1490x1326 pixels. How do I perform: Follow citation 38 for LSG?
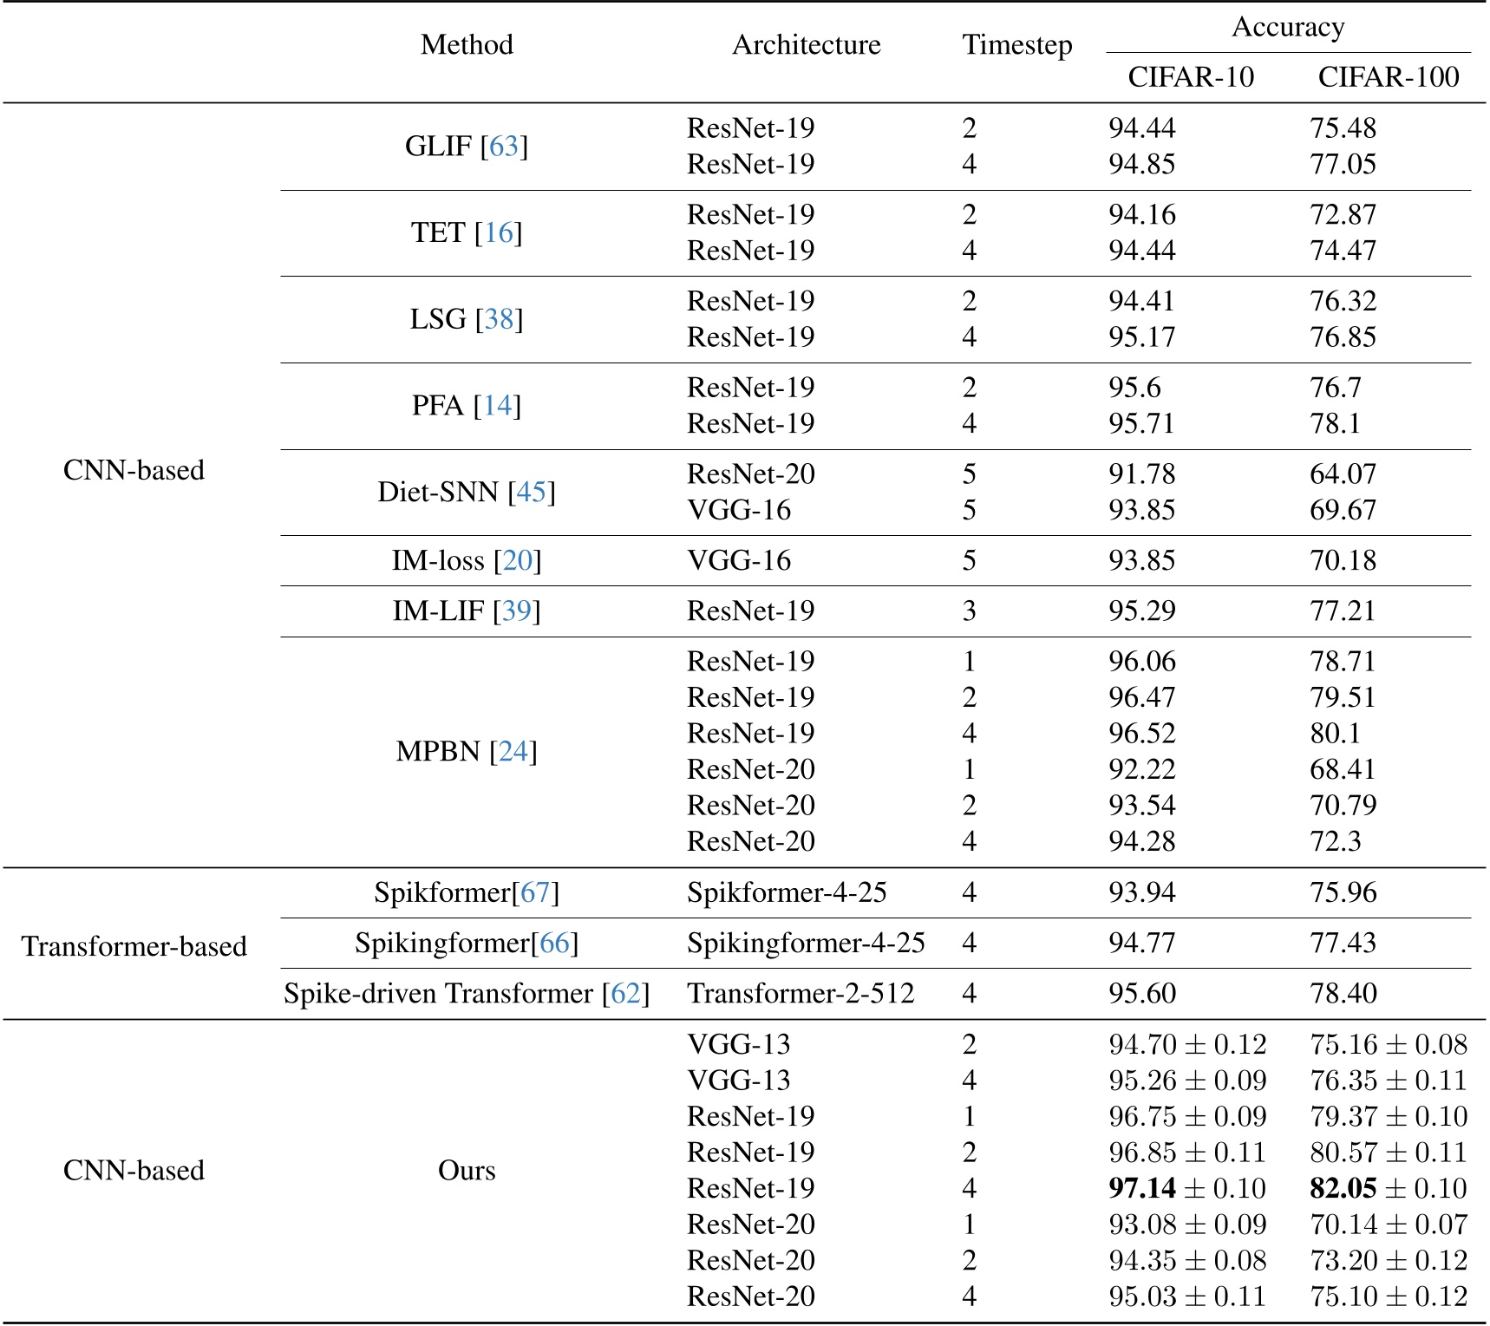[499, 319]
